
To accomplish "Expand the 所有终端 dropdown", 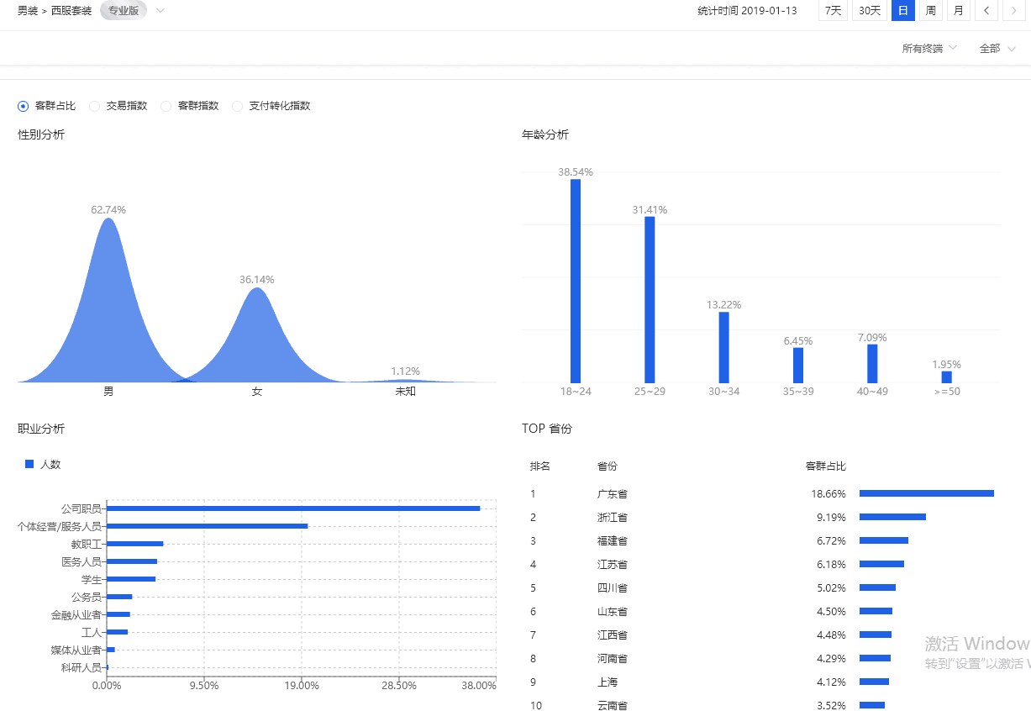I will tap(928, 49).
